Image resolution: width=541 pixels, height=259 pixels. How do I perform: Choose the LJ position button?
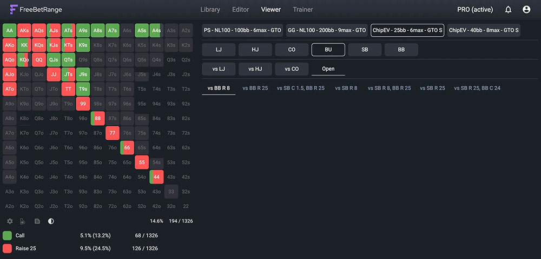click(219, 50)
